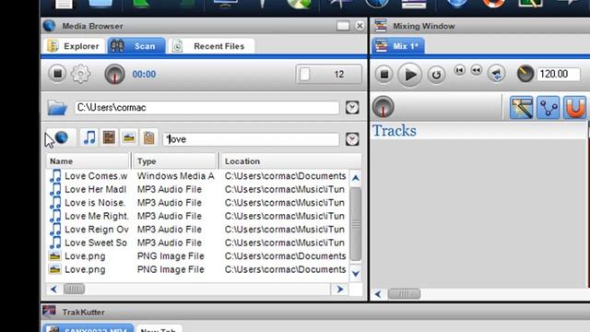Adjust the Mixing Window master volume knob

[383, 107]
